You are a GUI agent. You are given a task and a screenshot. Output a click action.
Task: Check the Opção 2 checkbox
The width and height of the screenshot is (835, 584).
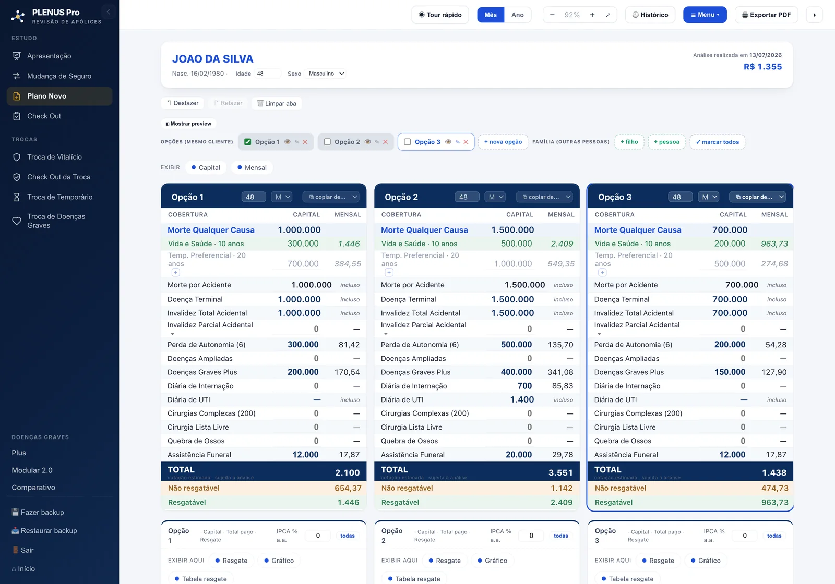327,142
